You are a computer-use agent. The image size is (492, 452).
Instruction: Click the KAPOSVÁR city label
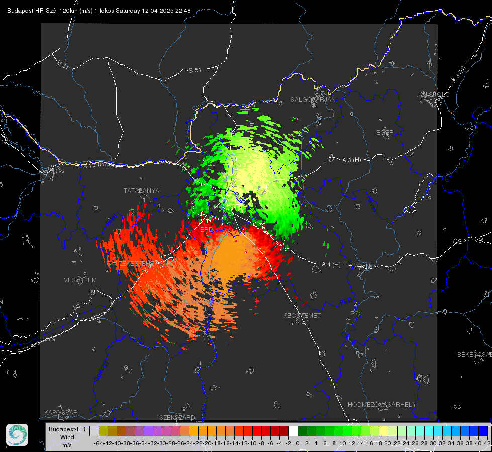pos(61,412)
